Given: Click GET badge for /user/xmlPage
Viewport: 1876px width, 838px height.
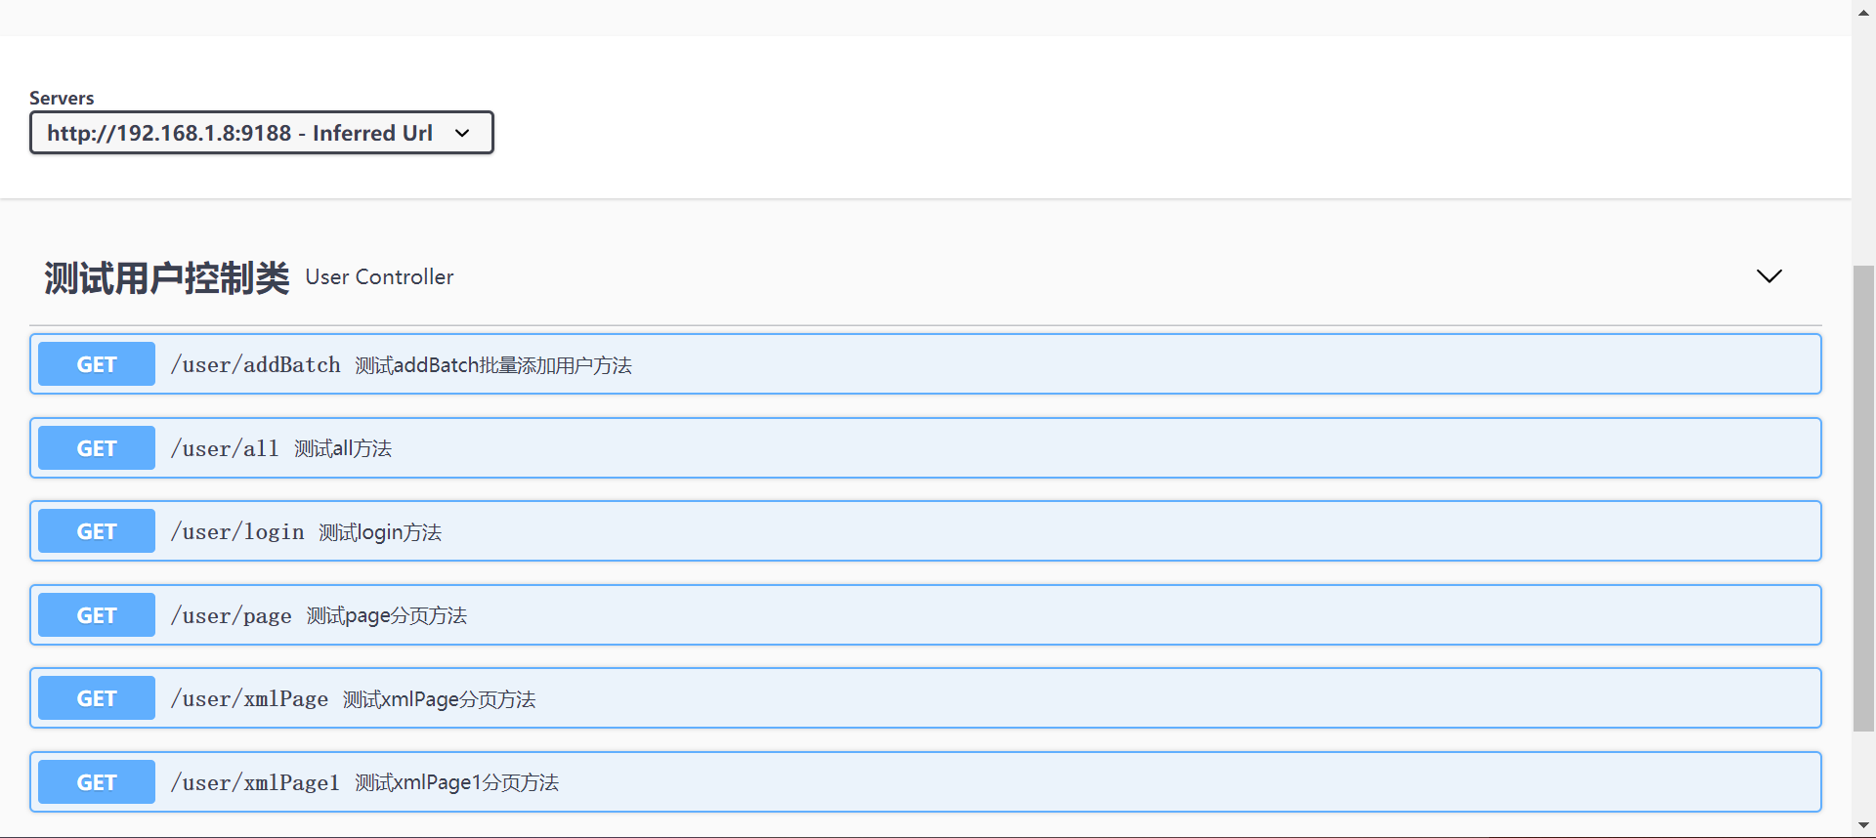Looking at the screenshot, I should [x=97, y=698].
